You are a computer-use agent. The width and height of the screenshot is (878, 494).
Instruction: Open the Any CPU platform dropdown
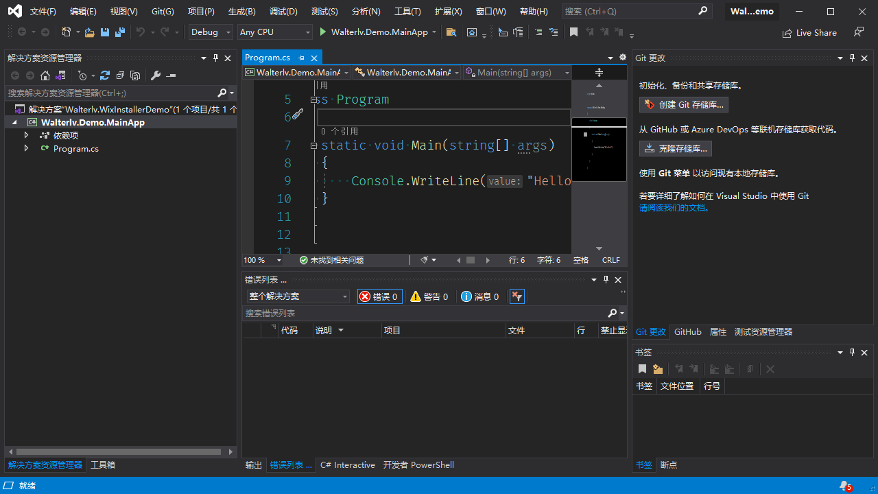[x=274, y=32]
